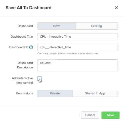Click the Dashboard Description label
The width and height of the screenshot is (124, 123).
pos(25,65)
